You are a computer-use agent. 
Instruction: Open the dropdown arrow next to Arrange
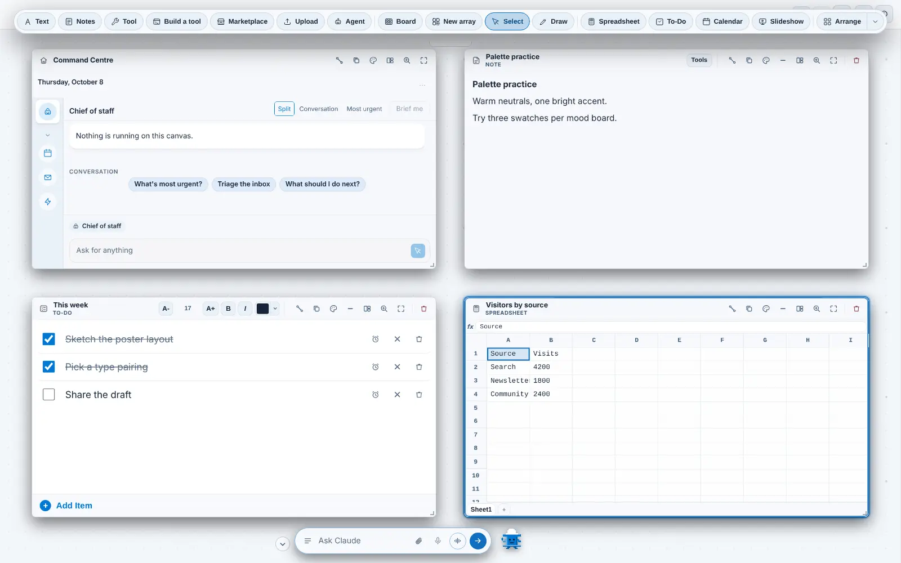point(875,21)
